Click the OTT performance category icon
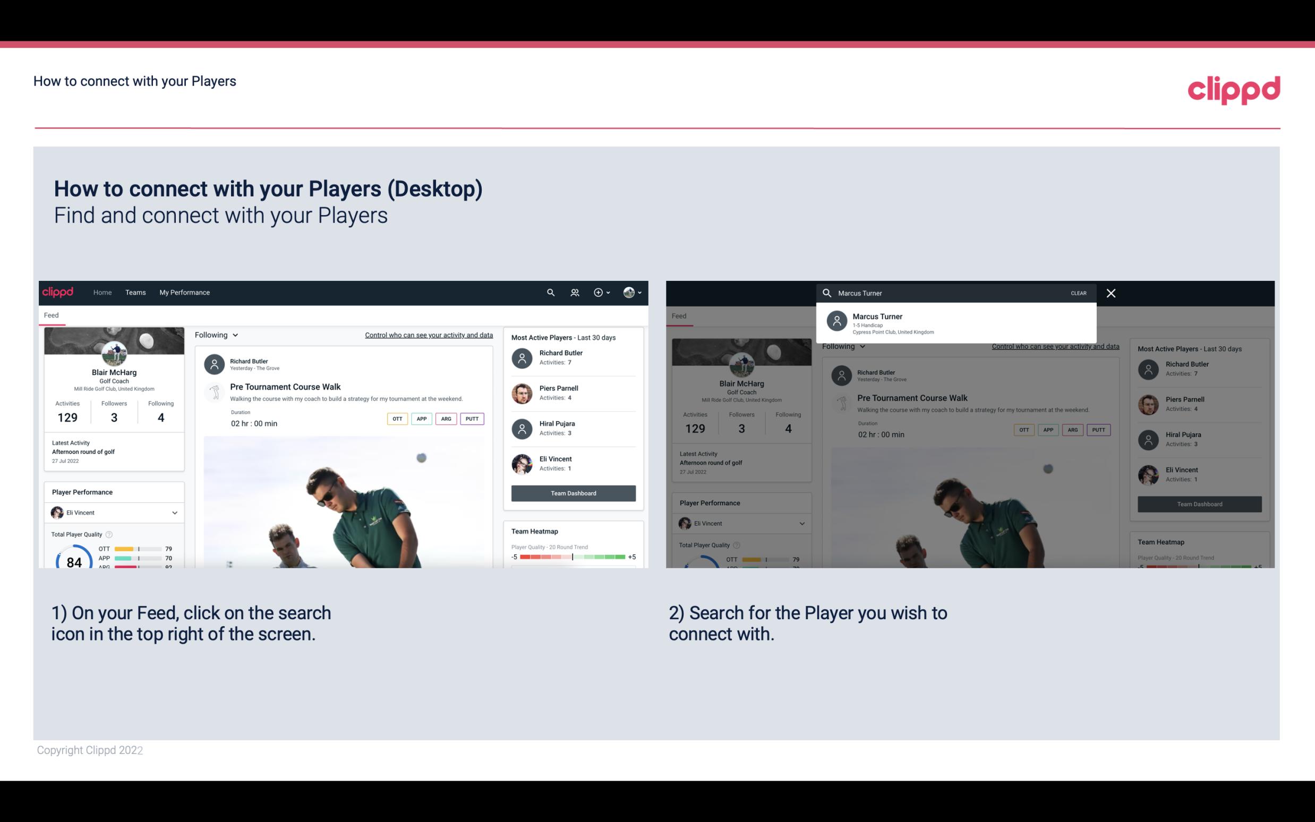 click(396, 418)
